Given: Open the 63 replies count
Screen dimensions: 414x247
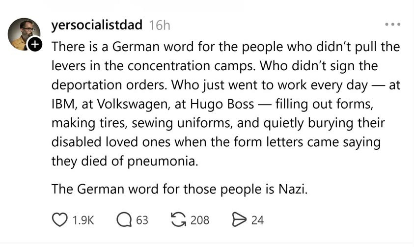Looking at the screenshot, I should click(142, 220).
